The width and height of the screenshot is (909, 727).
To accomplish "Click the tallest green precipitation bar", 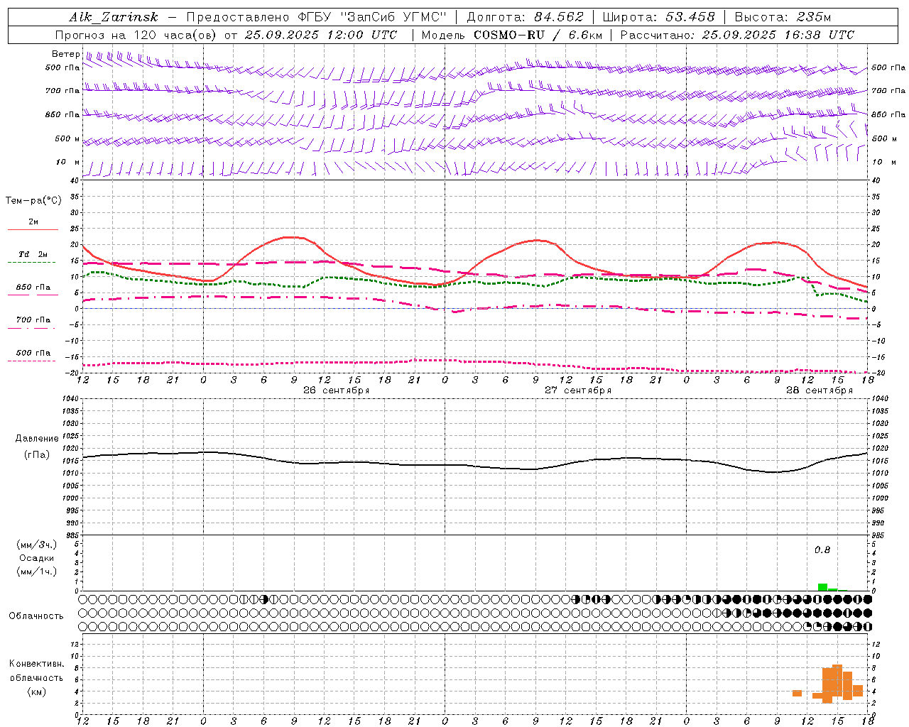I will [x=822, y=587].
